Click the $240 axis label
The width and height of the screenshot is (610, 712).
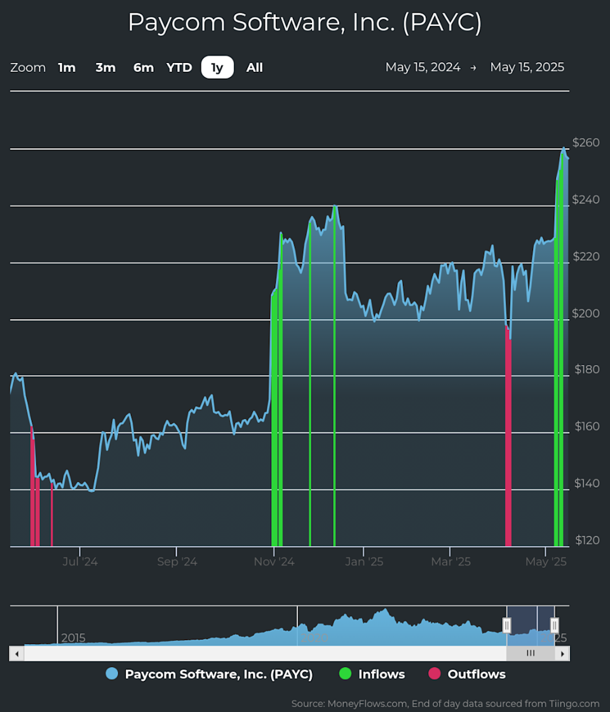586,200
